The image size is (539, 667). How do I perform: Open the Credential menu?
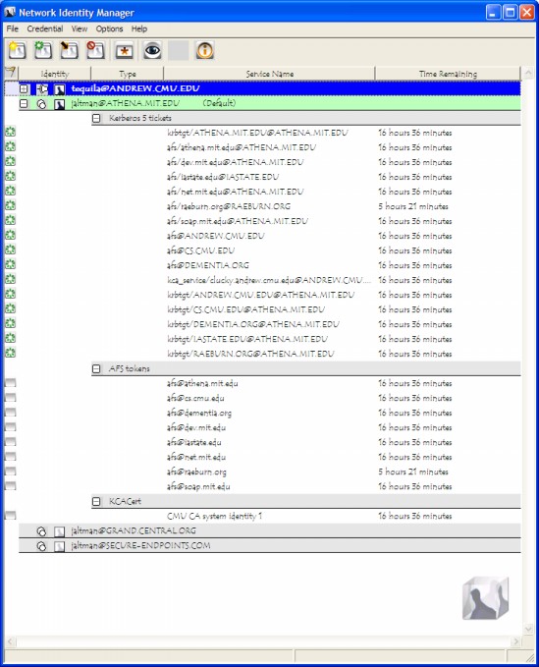click(44, 28)
